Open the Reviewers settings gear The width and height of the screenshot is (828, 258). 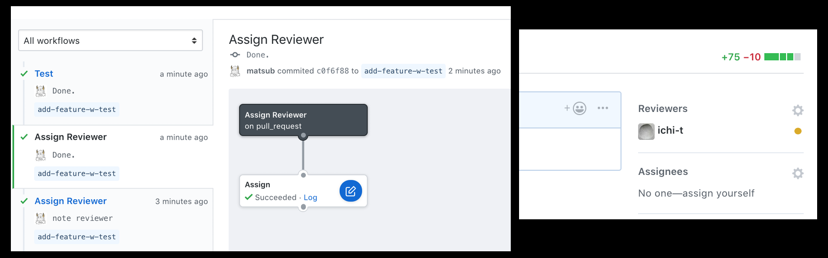coord(797,110)
